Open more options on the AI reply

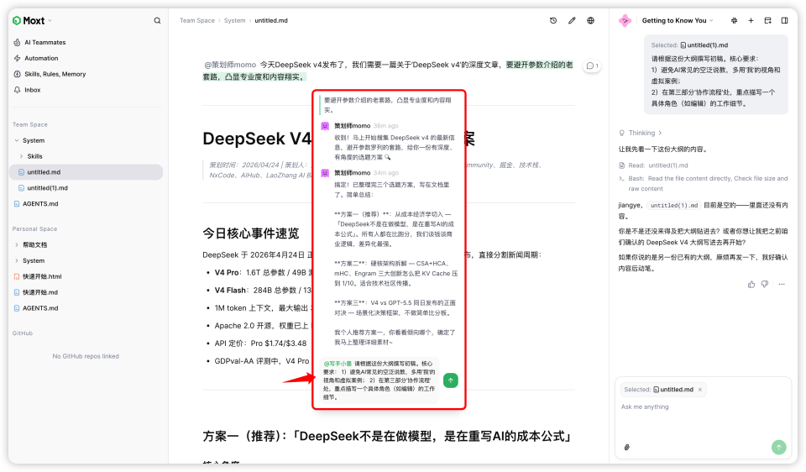(x=782, y=285)
